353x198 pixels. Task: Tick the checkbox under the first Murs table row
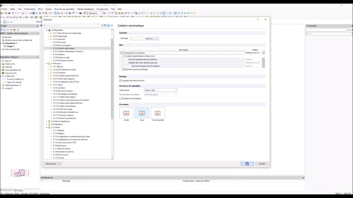coord(124,56)
